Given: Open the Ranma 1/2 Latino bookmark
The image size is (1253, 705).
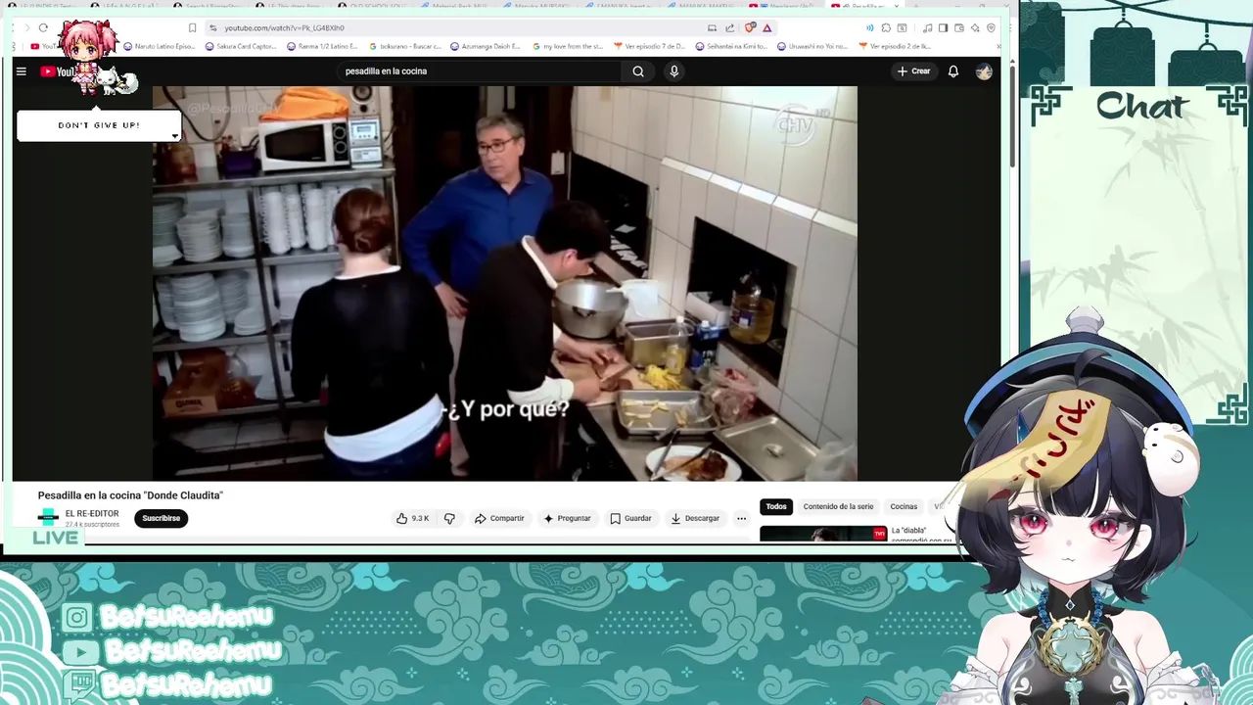Looking at the screenshot, I should (x=323, y=46).
